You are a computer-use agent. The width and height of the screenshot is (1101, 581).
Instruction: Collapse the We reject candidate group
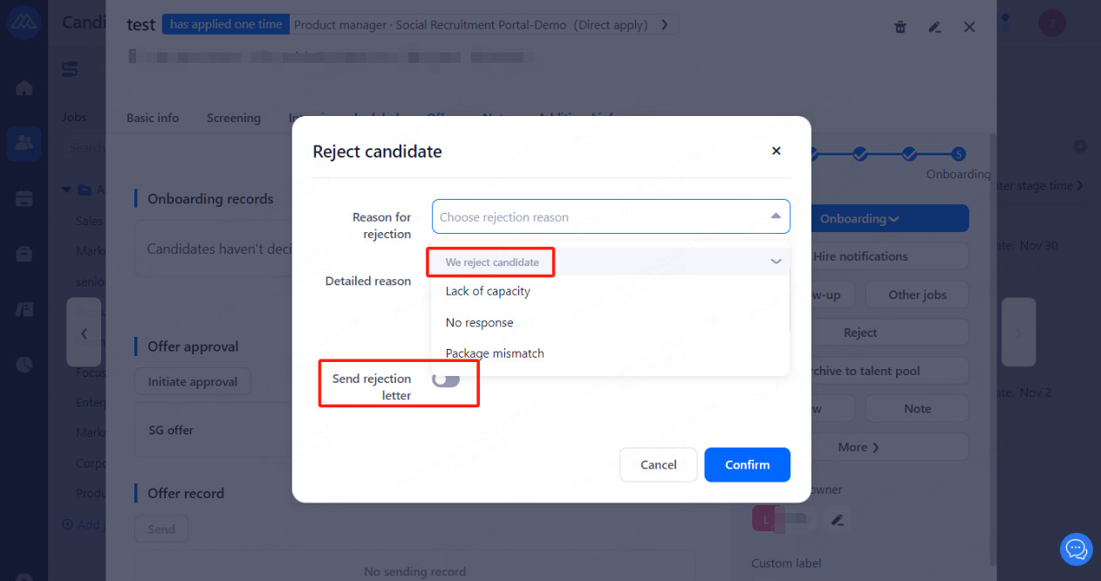click(x=776, y=262)
